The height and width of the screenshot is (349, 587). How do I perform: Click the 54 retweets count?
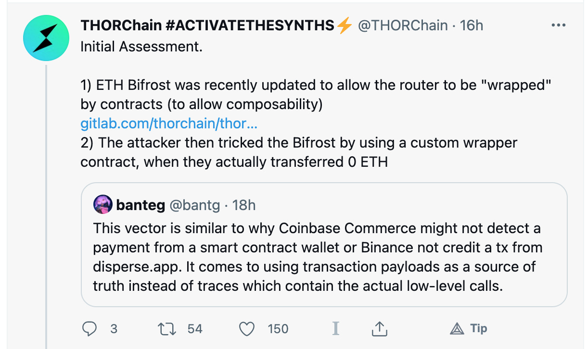coord(195,329)
